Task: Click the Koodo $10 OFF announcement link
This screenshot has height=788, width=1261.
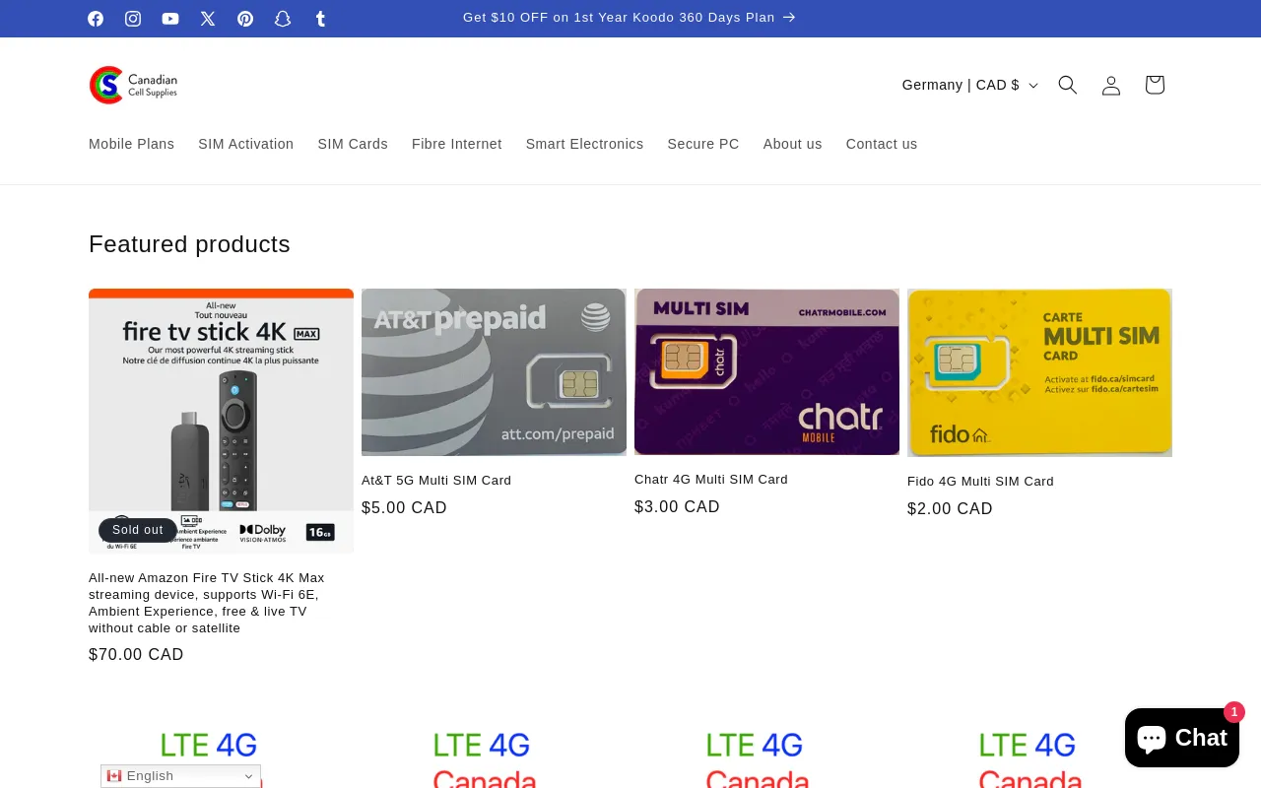Action: 630,18
